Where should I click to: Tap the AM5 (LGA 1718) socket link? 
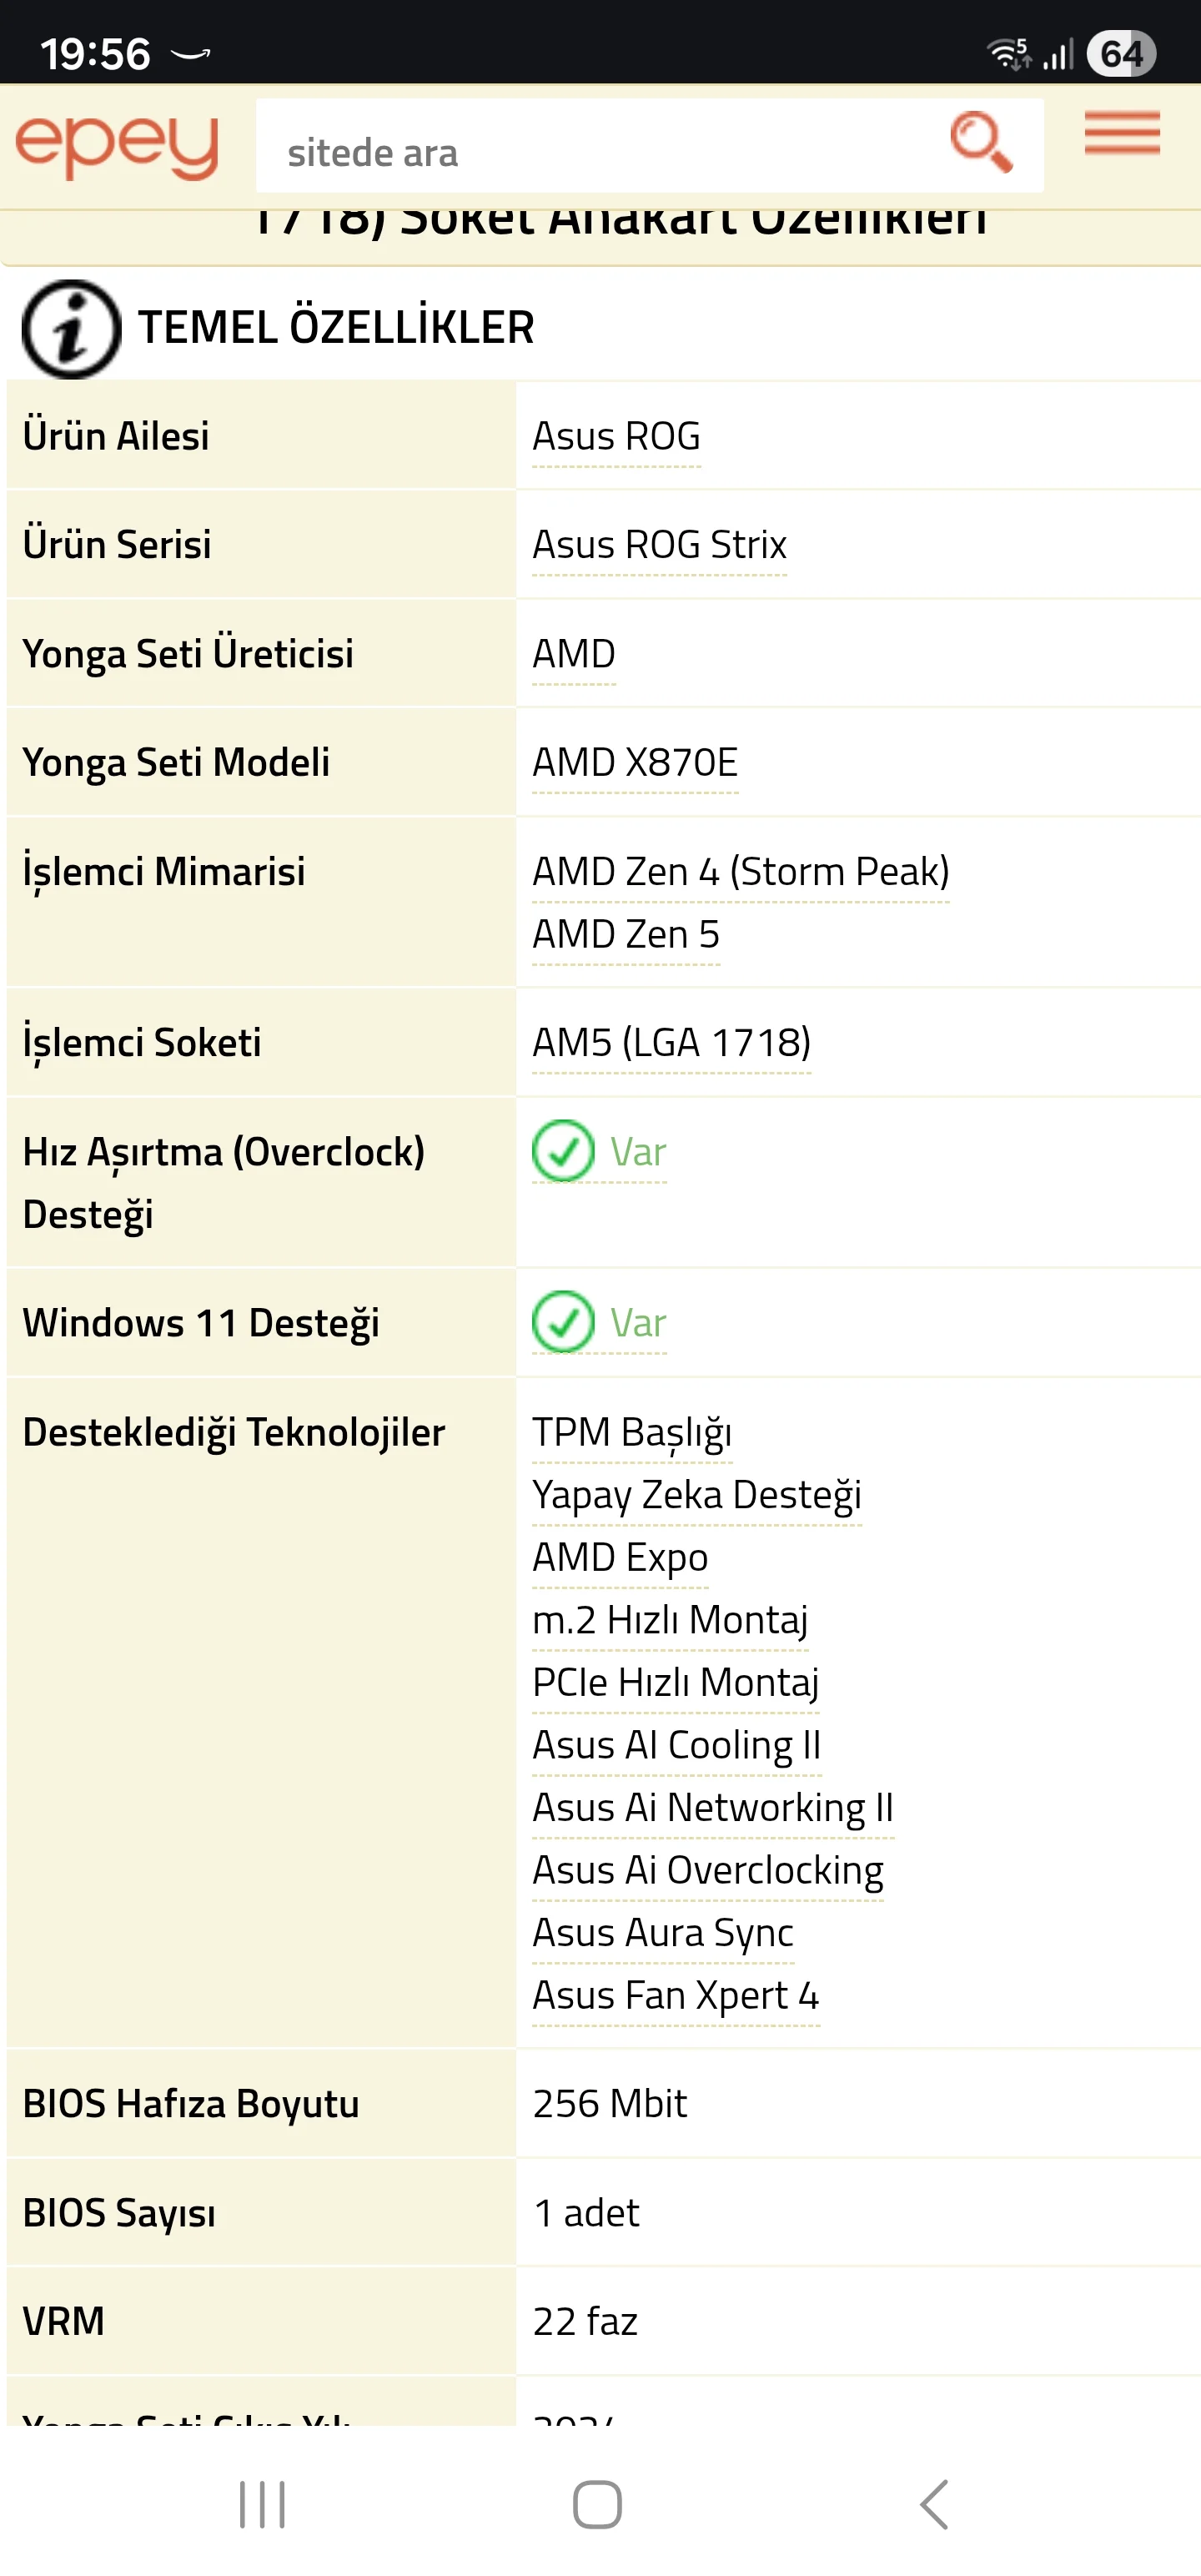(671, 1043)
